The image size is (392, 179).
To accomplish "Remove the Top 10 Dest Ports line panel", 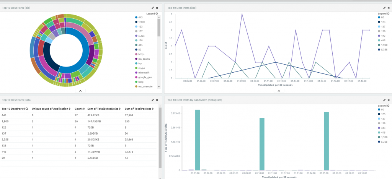I will [x=389, y=8].
